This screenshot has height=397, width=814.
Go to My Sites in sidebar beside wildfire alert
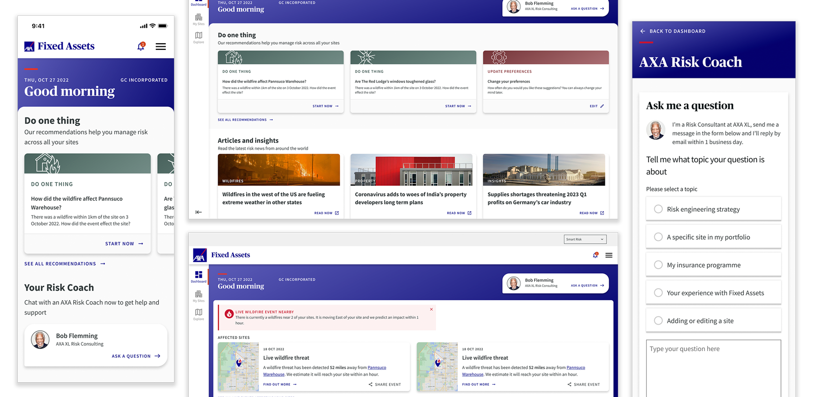[x=198, y=296]
